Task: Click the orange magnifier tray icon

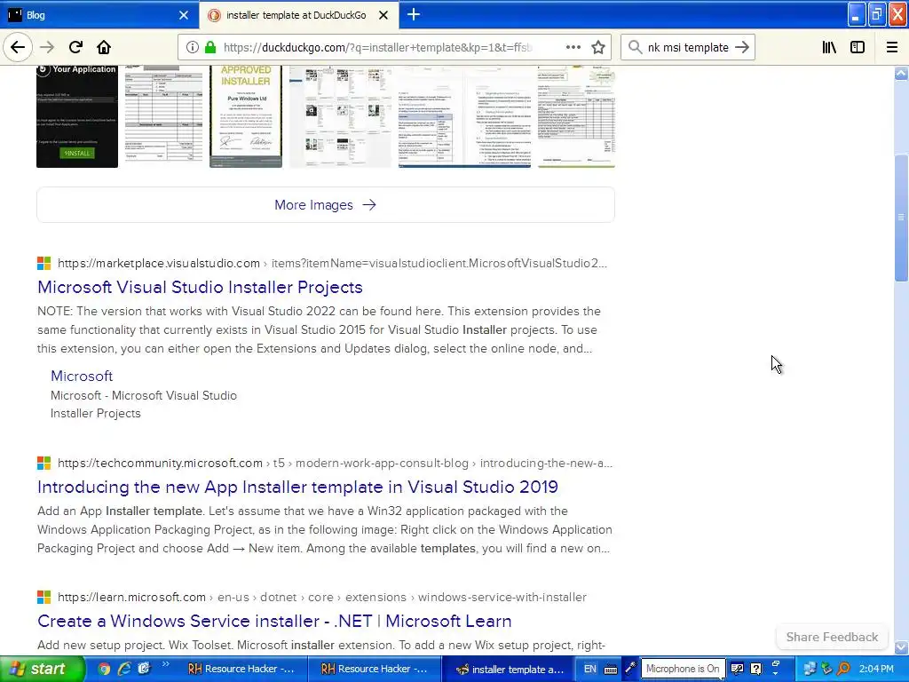Action: (x=843, y=669)
